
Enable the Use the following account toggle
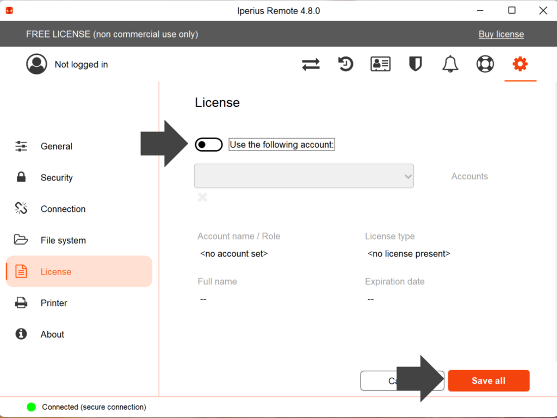click(208, 145)
